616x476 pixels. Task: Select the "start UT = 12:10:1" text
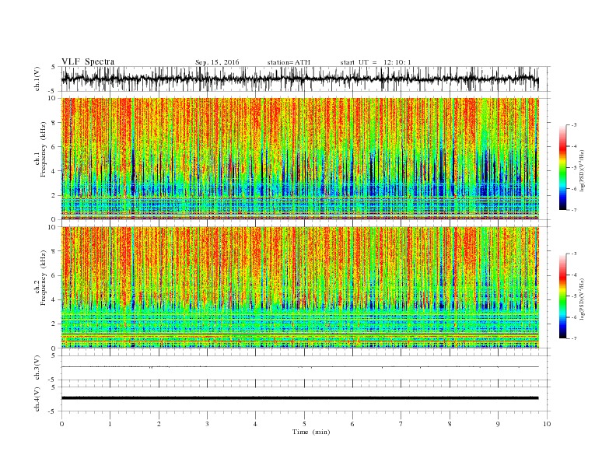(x=376, y=62)
